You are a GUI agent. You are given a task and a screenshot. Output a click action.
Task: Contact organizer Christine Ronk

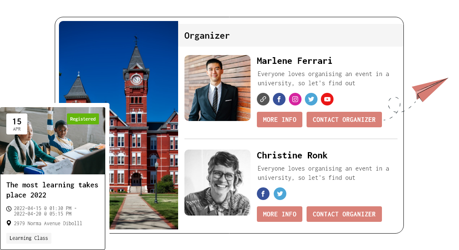coord(344,214)
